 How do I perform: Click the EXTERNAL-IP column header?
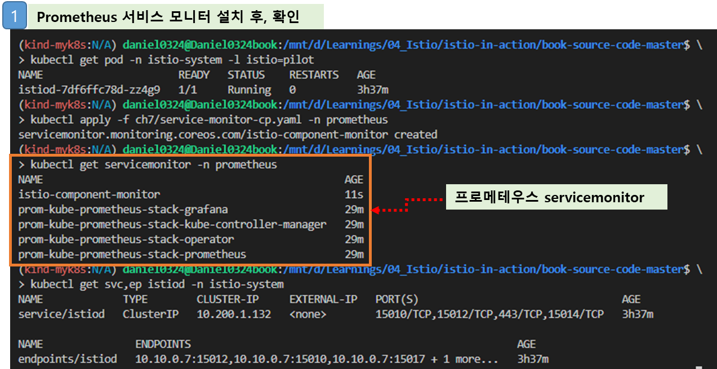[323, 299]
